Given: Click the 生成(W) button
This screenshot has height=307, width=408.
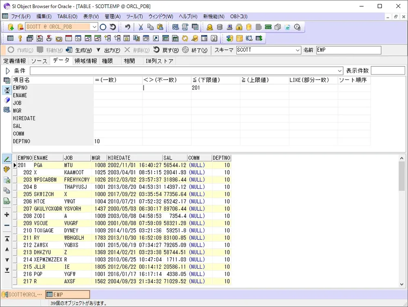Looking at the screenshot, I should click(x=79, y=50).
